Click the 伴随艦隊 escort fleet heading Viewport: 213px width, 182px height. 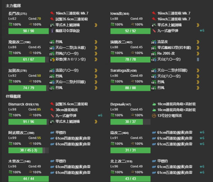click(13, 96)
